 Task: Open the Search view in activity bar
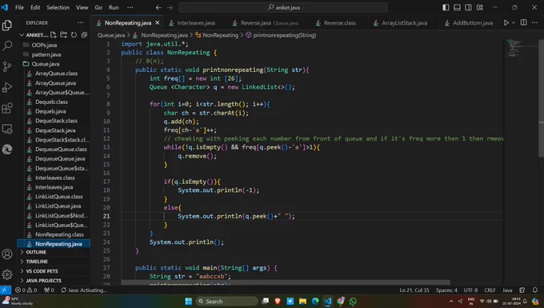coord(7,46)
